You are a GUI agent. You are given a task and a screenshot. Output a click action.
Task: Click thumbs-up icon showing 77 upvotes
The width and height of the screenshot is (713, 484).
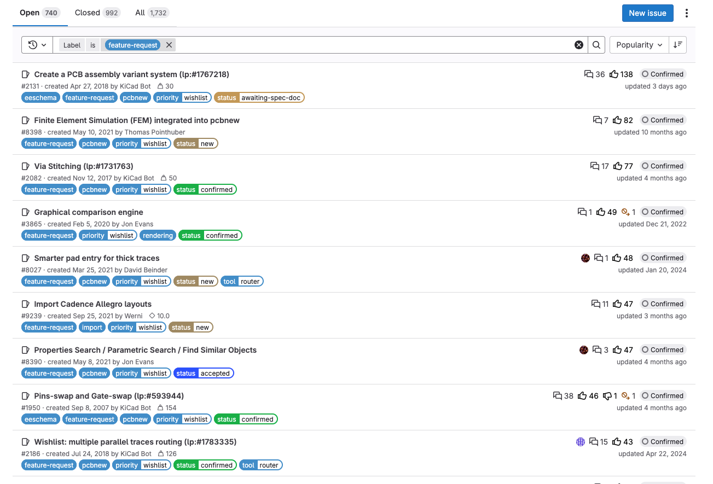(x=618, y=166)
